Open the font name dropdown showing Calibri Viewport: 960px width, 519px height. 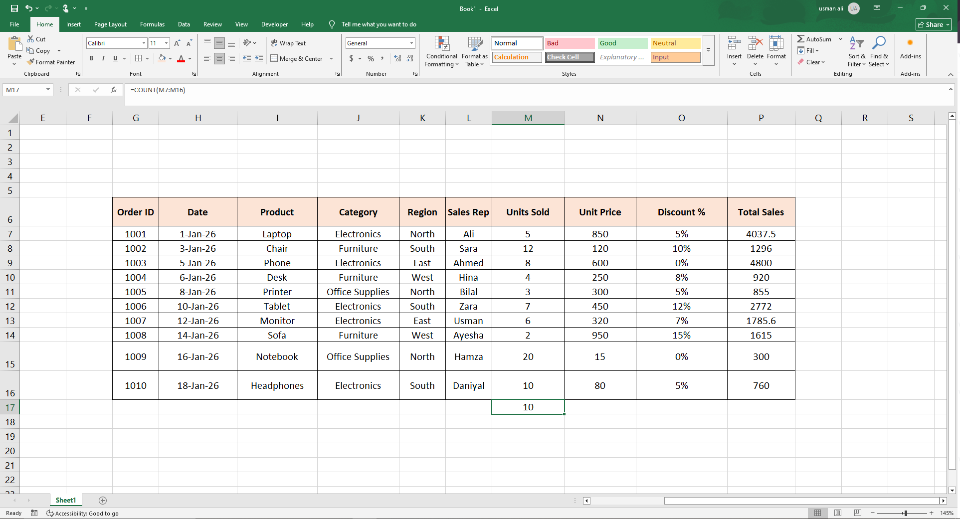[x=144, y=43]
